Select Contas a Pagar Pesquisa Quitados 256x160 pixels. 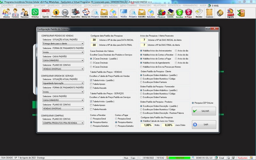pyautogui.click(x=116, y=126)
